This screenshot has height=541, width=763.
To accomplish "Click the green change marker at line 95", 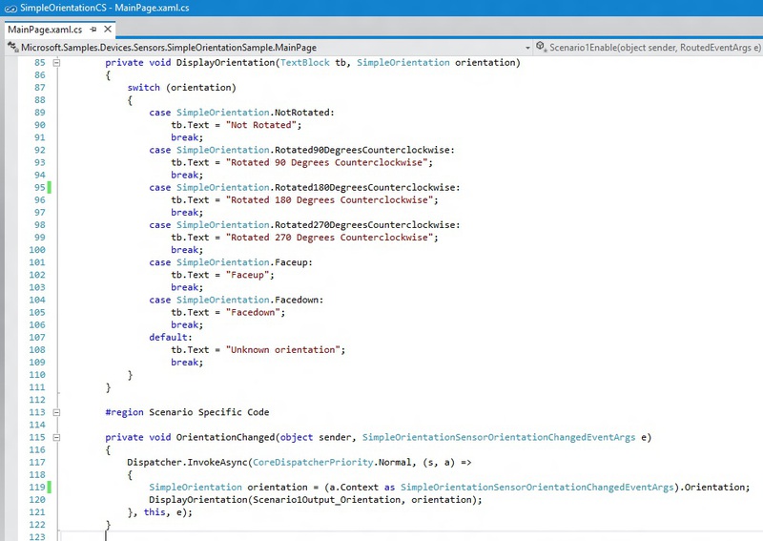I will pos(50,187).
